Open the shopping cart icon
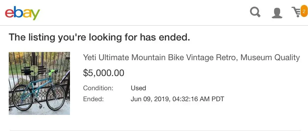 point(296,12)
